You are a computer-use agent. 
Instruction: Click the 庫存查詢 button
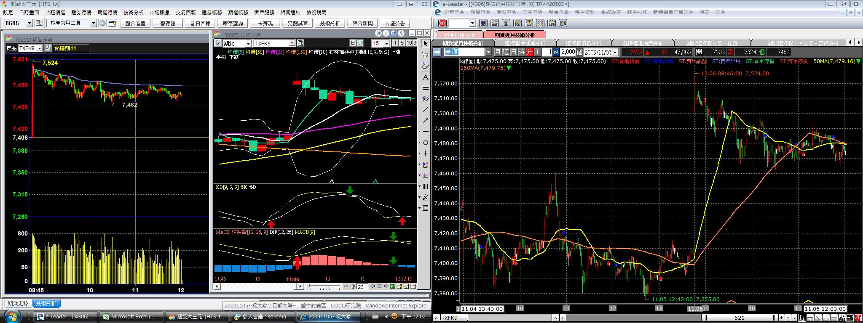[233, 23]
